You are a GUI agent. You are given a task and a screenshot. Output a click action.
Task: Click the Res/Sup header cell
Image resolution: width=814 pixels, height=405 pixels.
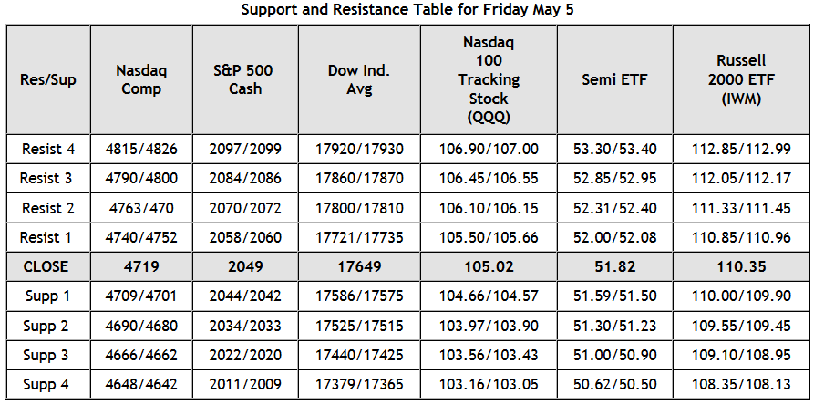click(48, 79)
